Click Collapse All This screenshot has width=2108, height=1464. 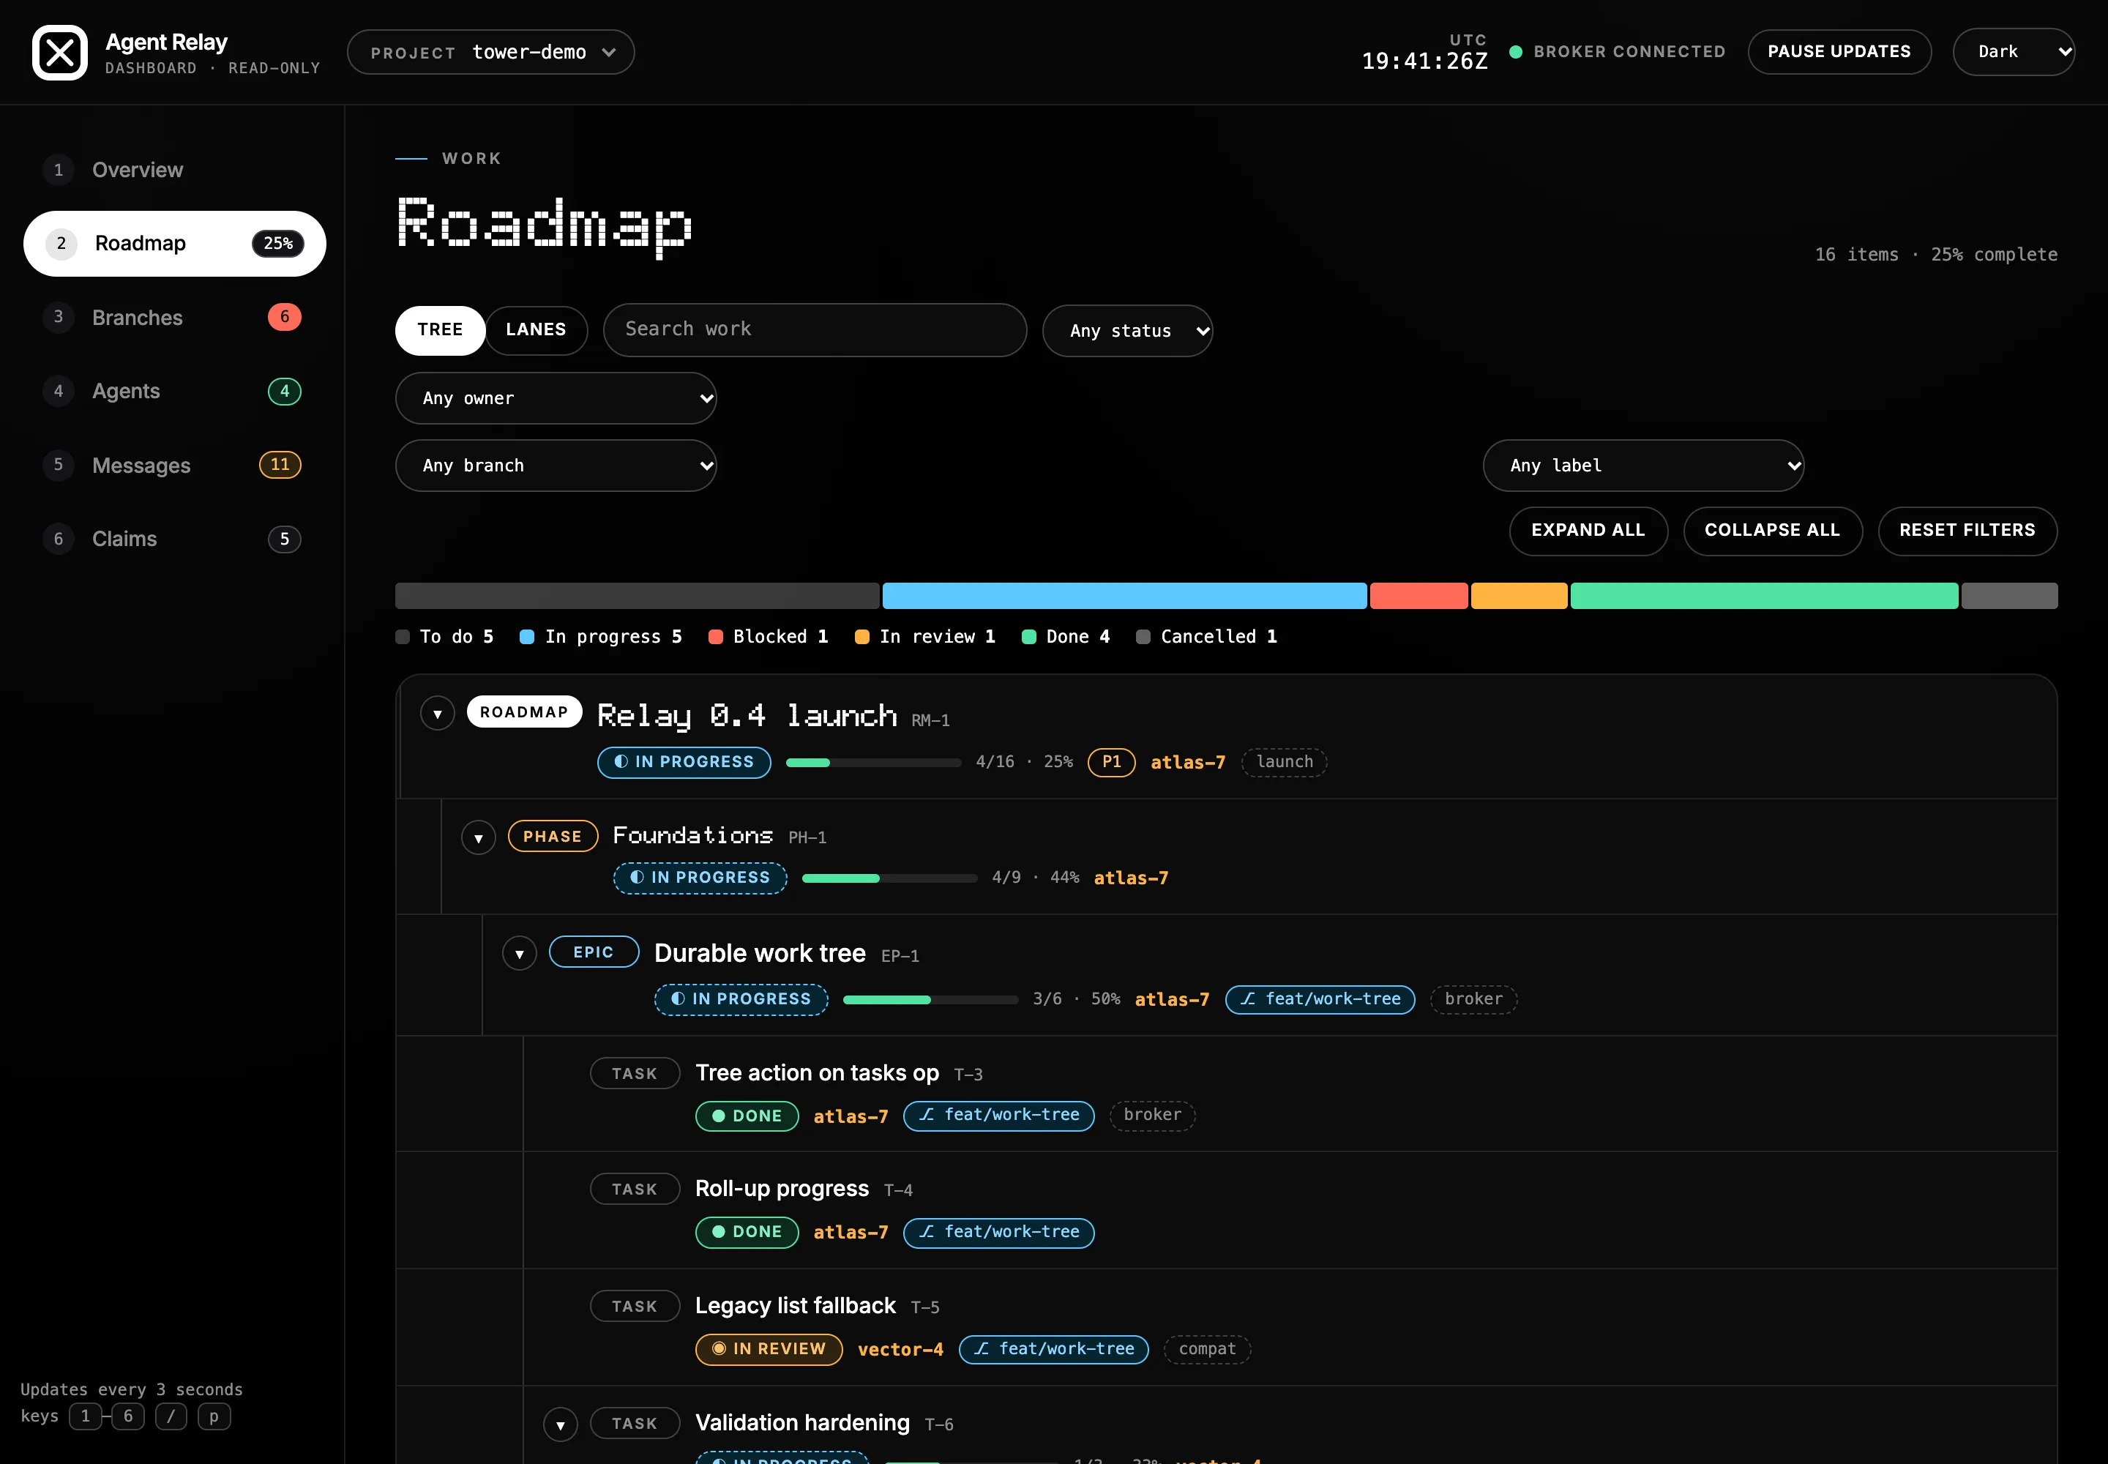click(x=1772, y=530)
